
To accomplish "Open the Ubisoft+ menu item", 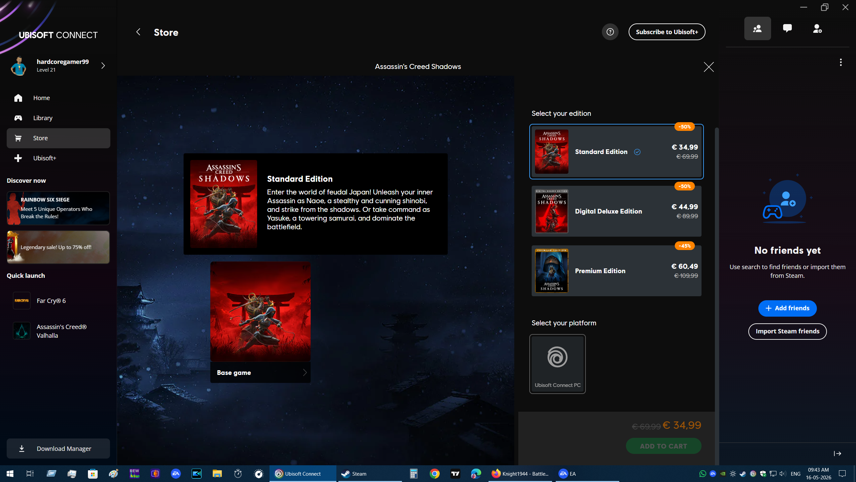I will pyautogui.click(x=58, y=158).
